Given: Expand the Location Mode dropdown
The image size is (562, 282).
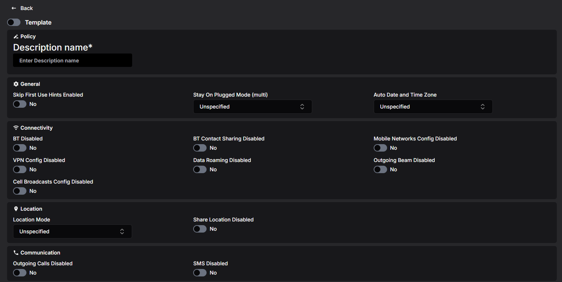Looking at the screenshot, I should [x=73, y=231].
